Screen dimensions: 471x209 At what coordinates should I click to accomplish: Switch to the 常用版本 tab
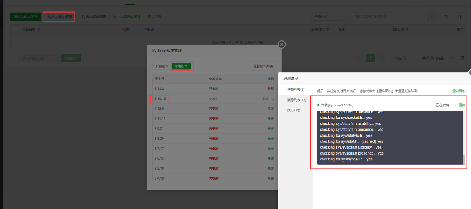tap(181, 66)
